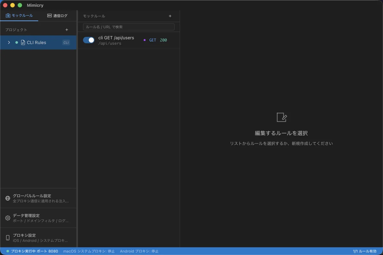Select the cli GET /api/users rule name
The width and height of the screenshot is (383, 255).
[116, 38]
